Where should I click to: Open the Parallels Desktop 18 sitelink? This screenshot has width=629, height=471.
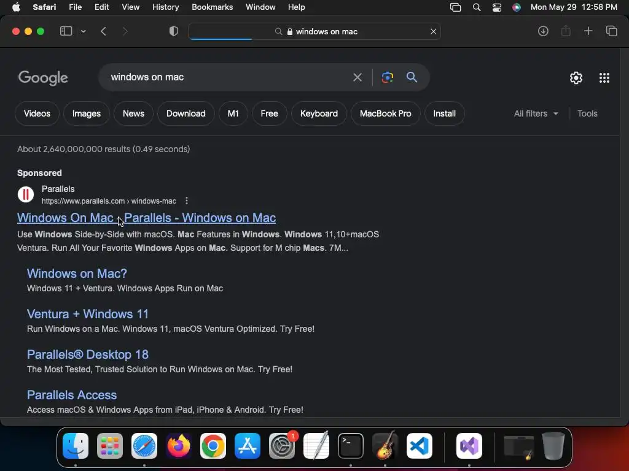pyautogui.click(x=87, y=354)
